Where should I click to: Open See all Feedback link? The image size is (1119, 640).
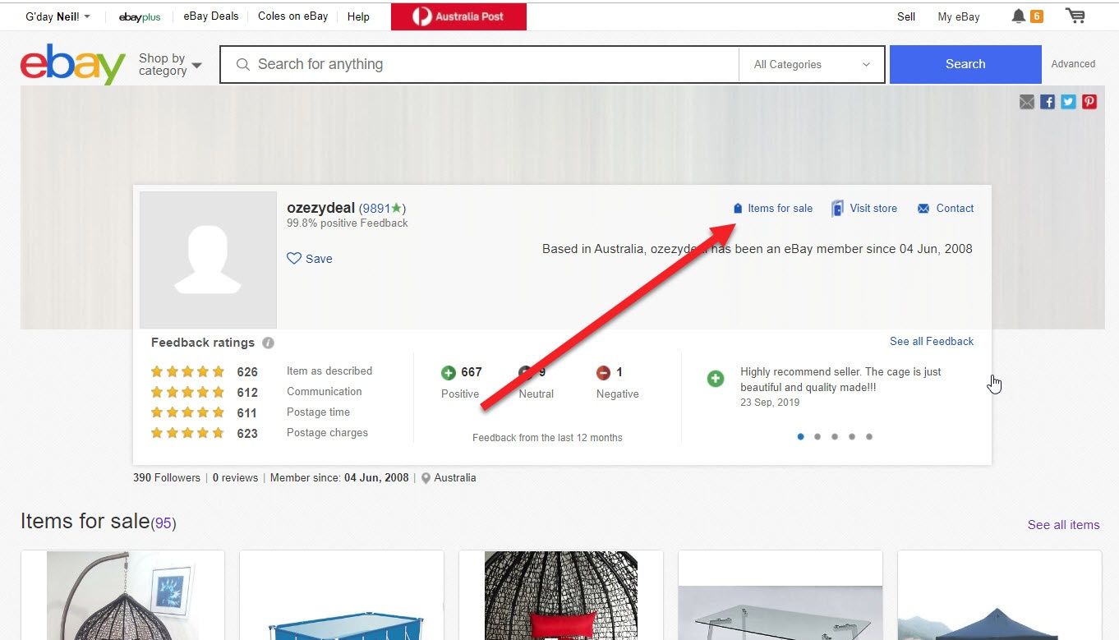(x=932, y=341)
